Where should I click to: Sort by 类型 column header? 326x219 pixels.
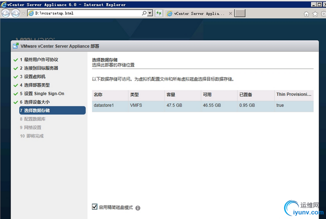(147, 95)
